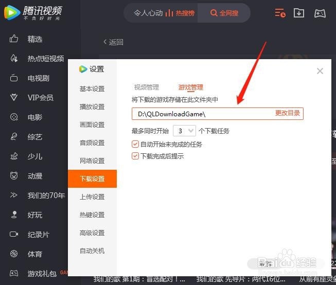Open 热键设置 settings section
336x285 pixels.
[x=92, y=215]
